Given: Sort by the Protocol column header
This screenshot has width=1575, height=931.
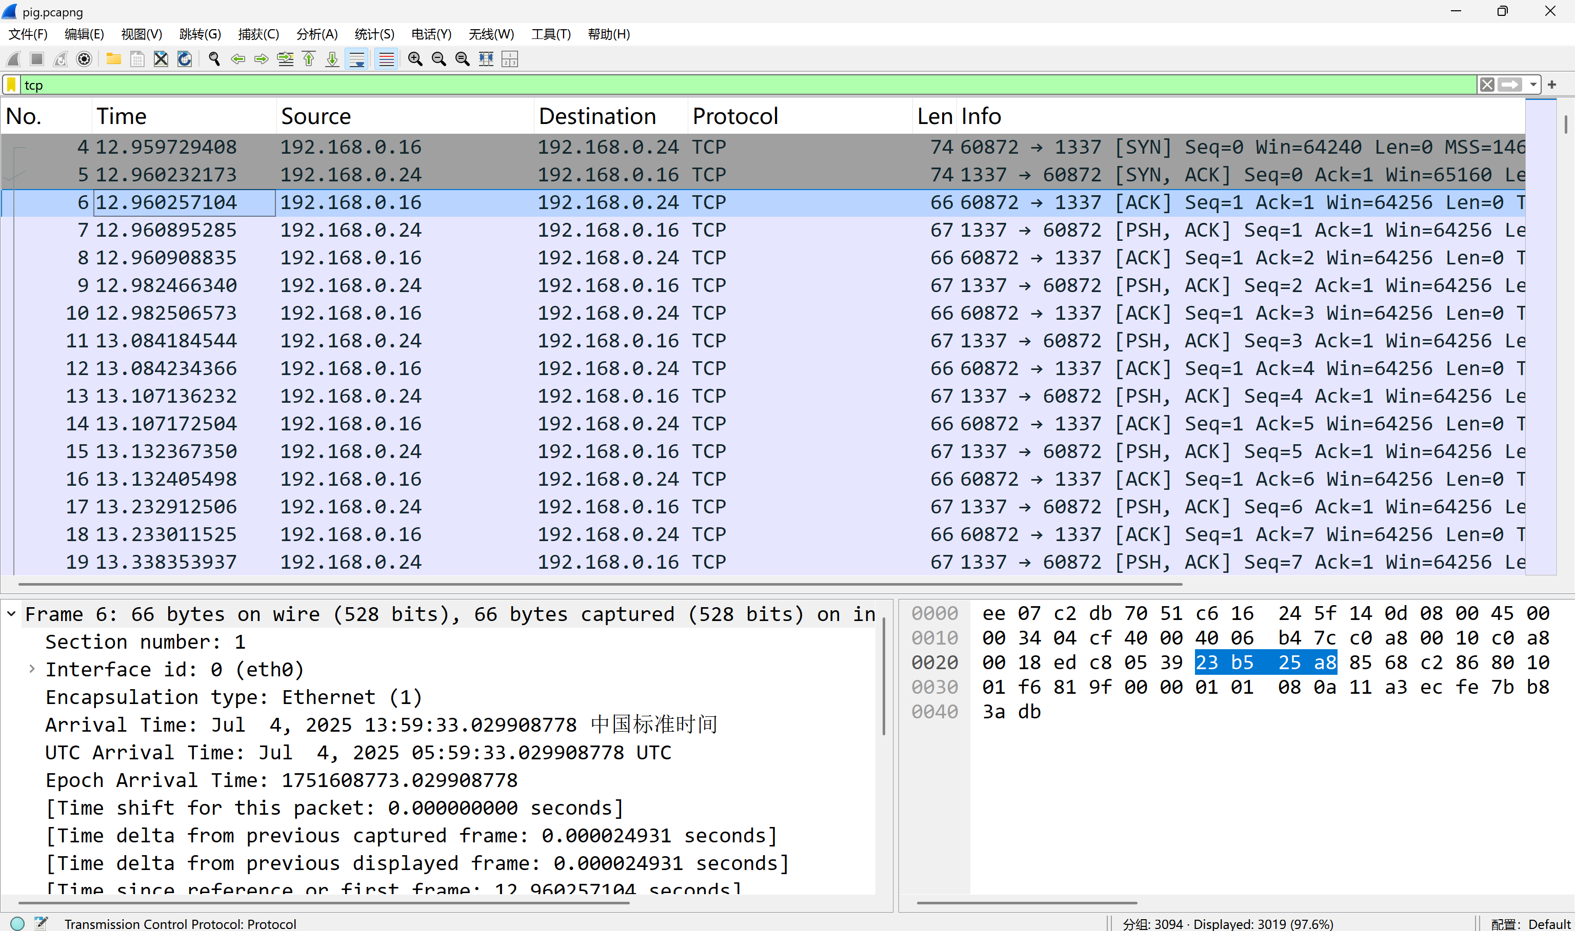Looking at the screenshot, I should pyautogui.click(x=800, y=116).
